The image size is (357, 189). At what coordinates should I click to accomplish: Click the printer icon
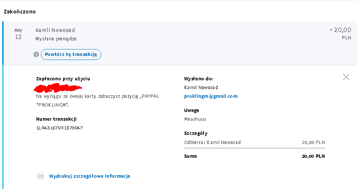(x=40, y=176)
